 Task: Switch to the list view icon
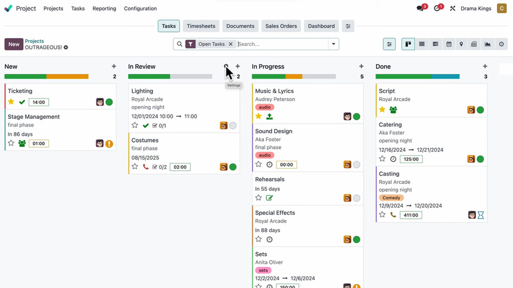click(x=422, y=44)
